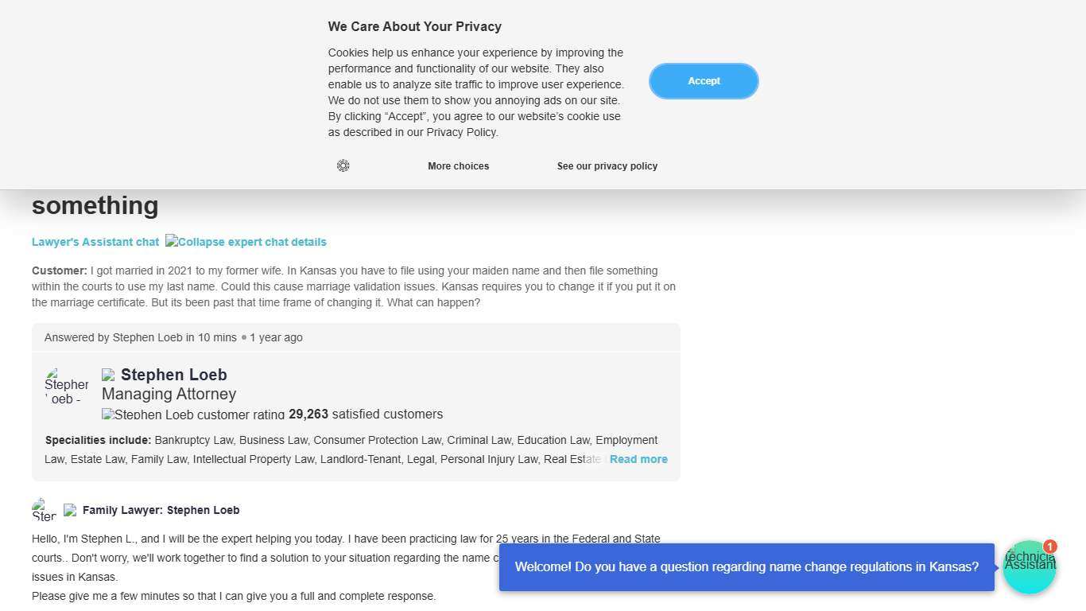Viewport: 1086px width, 611px height.
Task: Open the Lawyer's Assistant chat link
Action: coord(95,242)
